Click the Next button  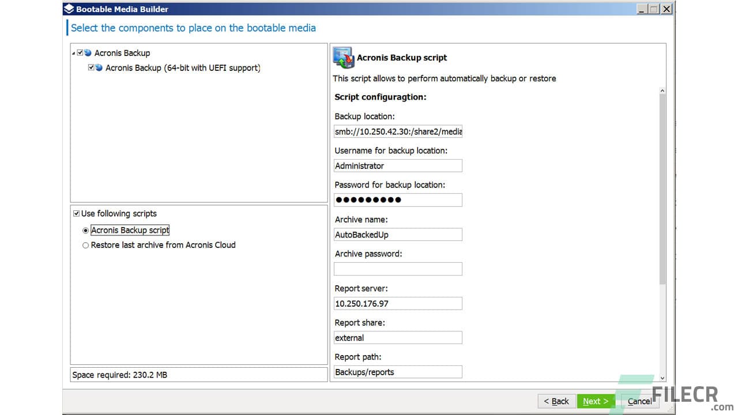click(596, 401)
